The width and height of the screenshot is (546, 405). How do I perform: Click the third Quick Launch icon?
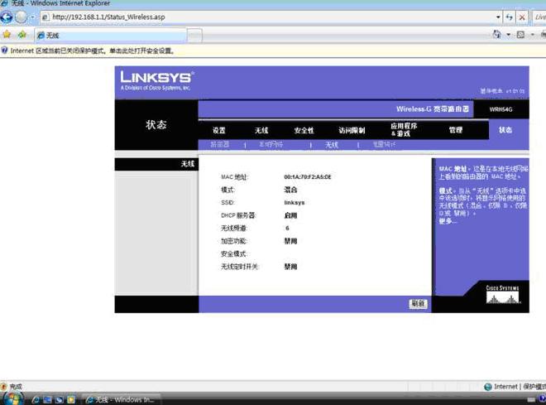point(60,400)
